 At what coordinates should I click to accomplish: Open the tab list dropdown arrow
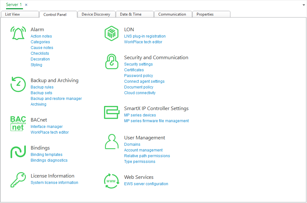coord(304,5)
